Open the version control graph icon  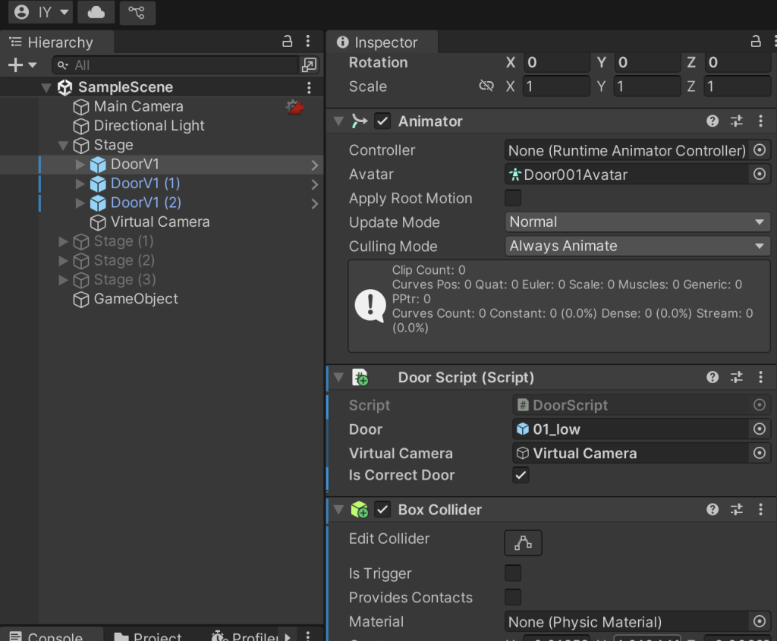tap(137, 12)
